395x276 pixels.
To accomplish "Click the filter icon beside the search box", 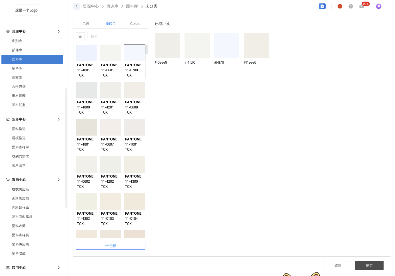I will point(80,37).
